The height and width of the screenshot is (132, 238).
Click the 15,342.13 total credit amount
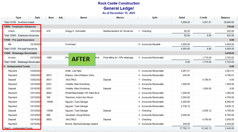[x=206, y=128]
